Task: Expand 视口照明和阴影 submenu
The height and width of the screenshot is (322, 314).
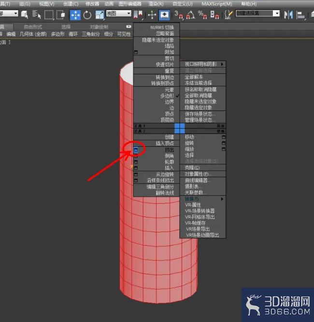Action: 203,64
